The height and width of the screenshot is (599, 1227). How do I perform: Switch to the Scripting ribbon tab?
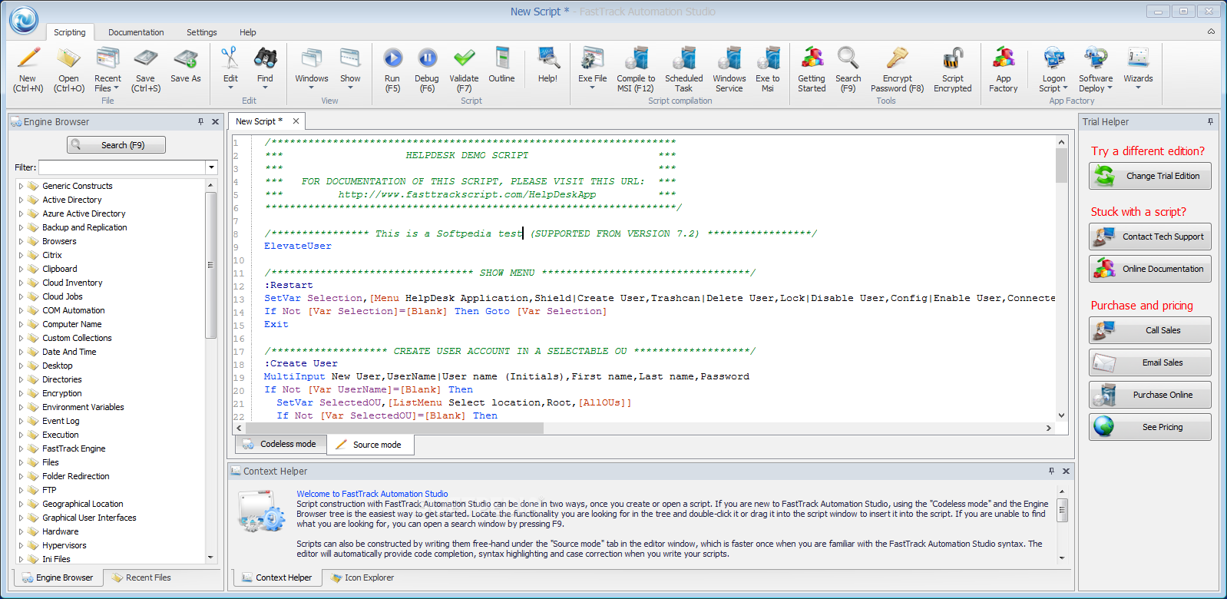point(70,32)
